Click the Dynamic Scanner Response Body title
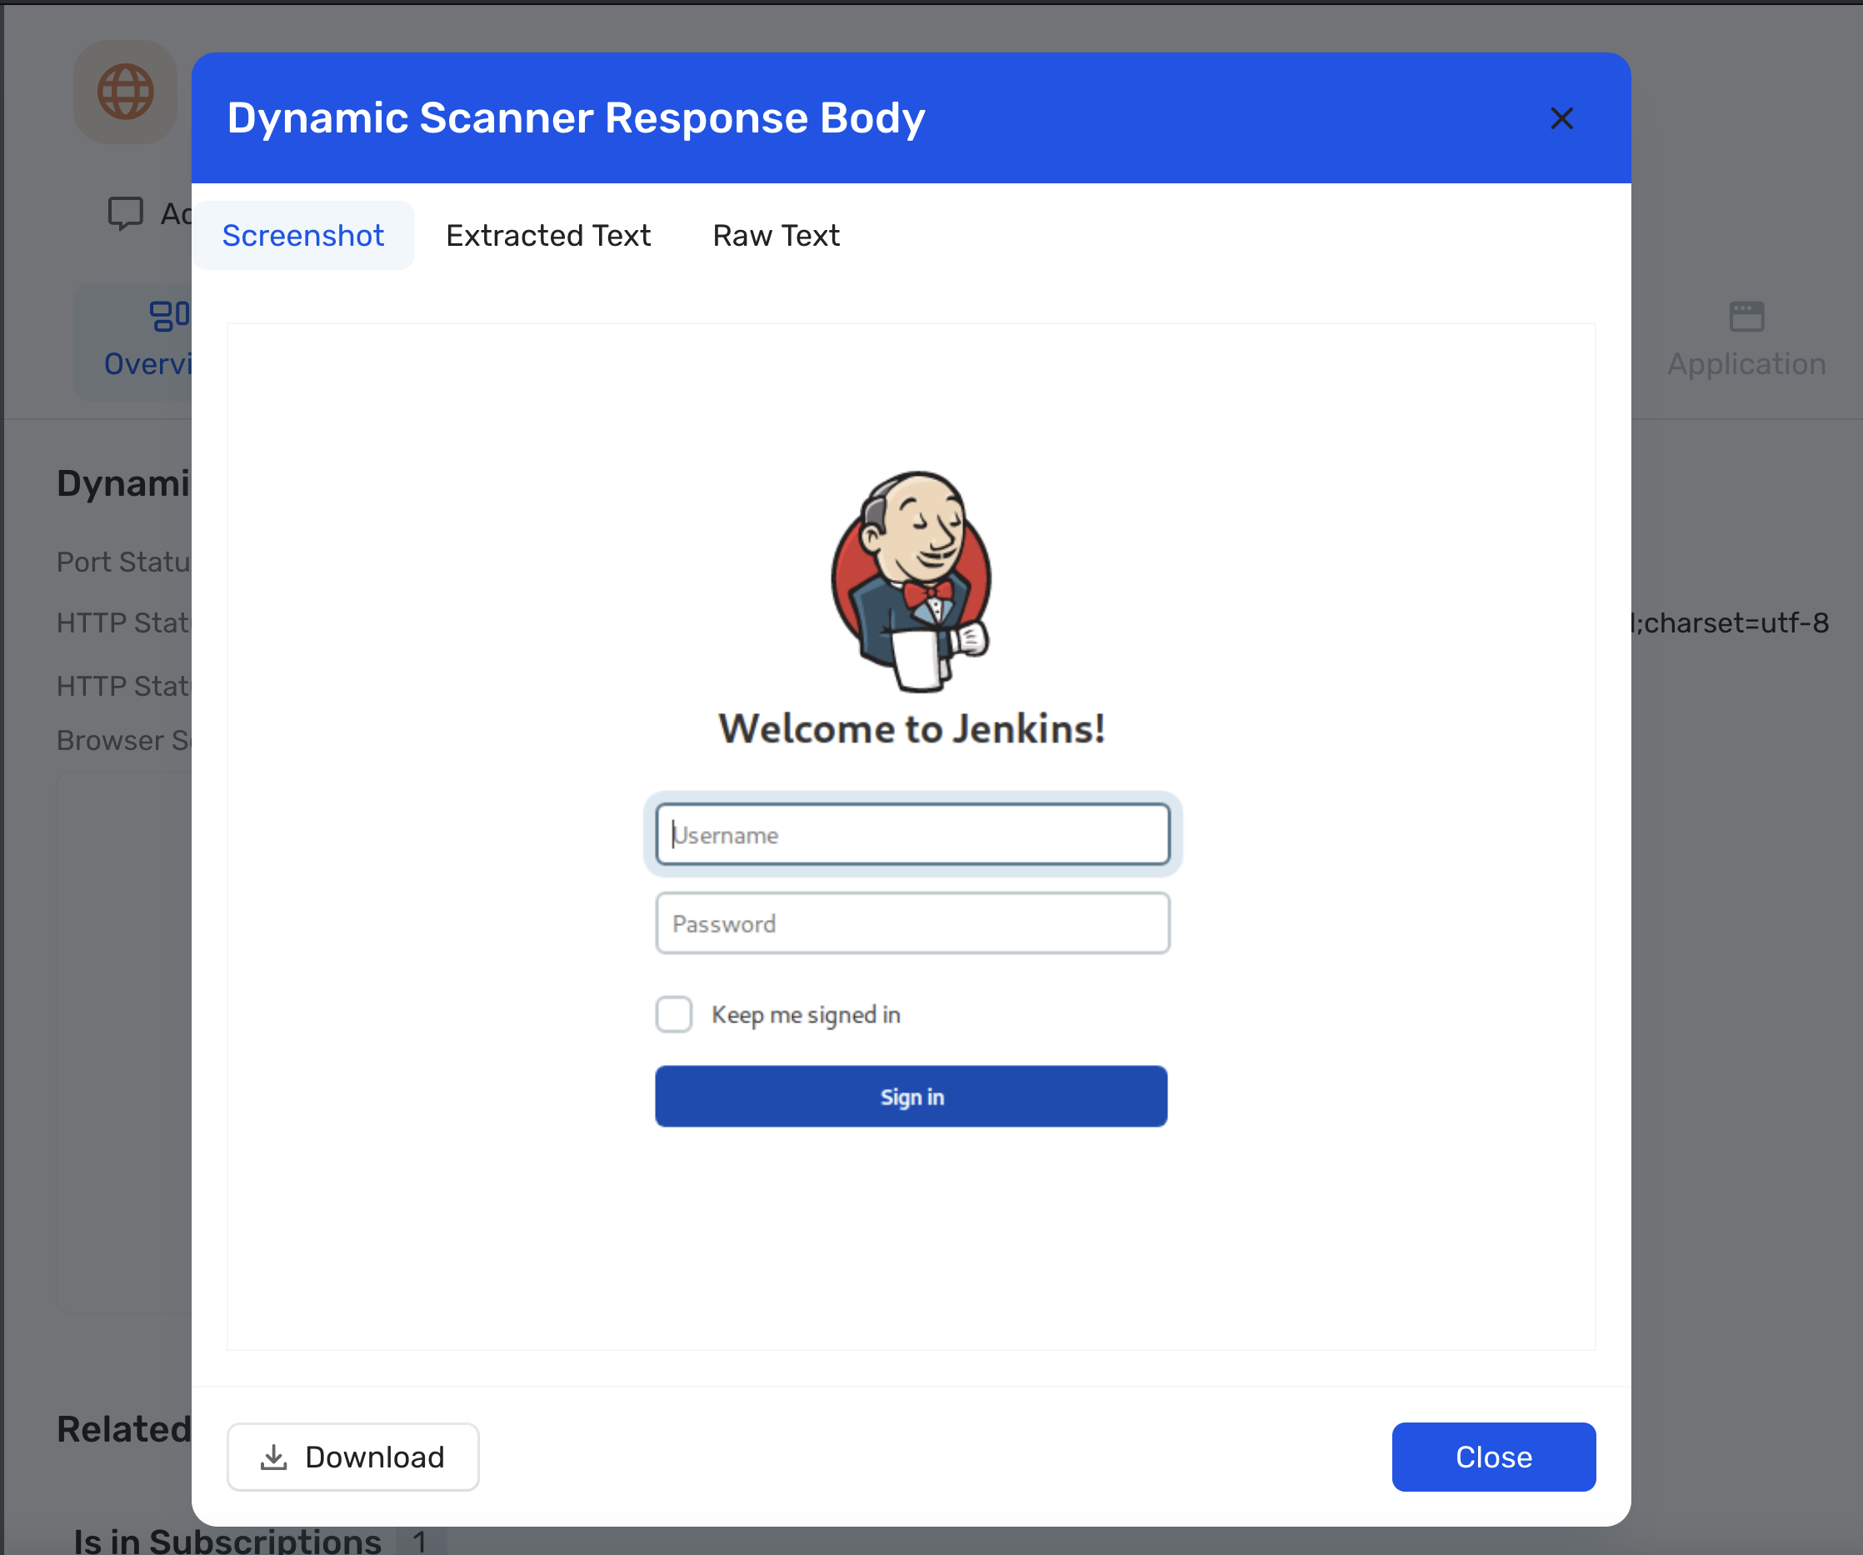Image resolution: width=1863 pixels, height=1555 pixels. tap(576, 118)
